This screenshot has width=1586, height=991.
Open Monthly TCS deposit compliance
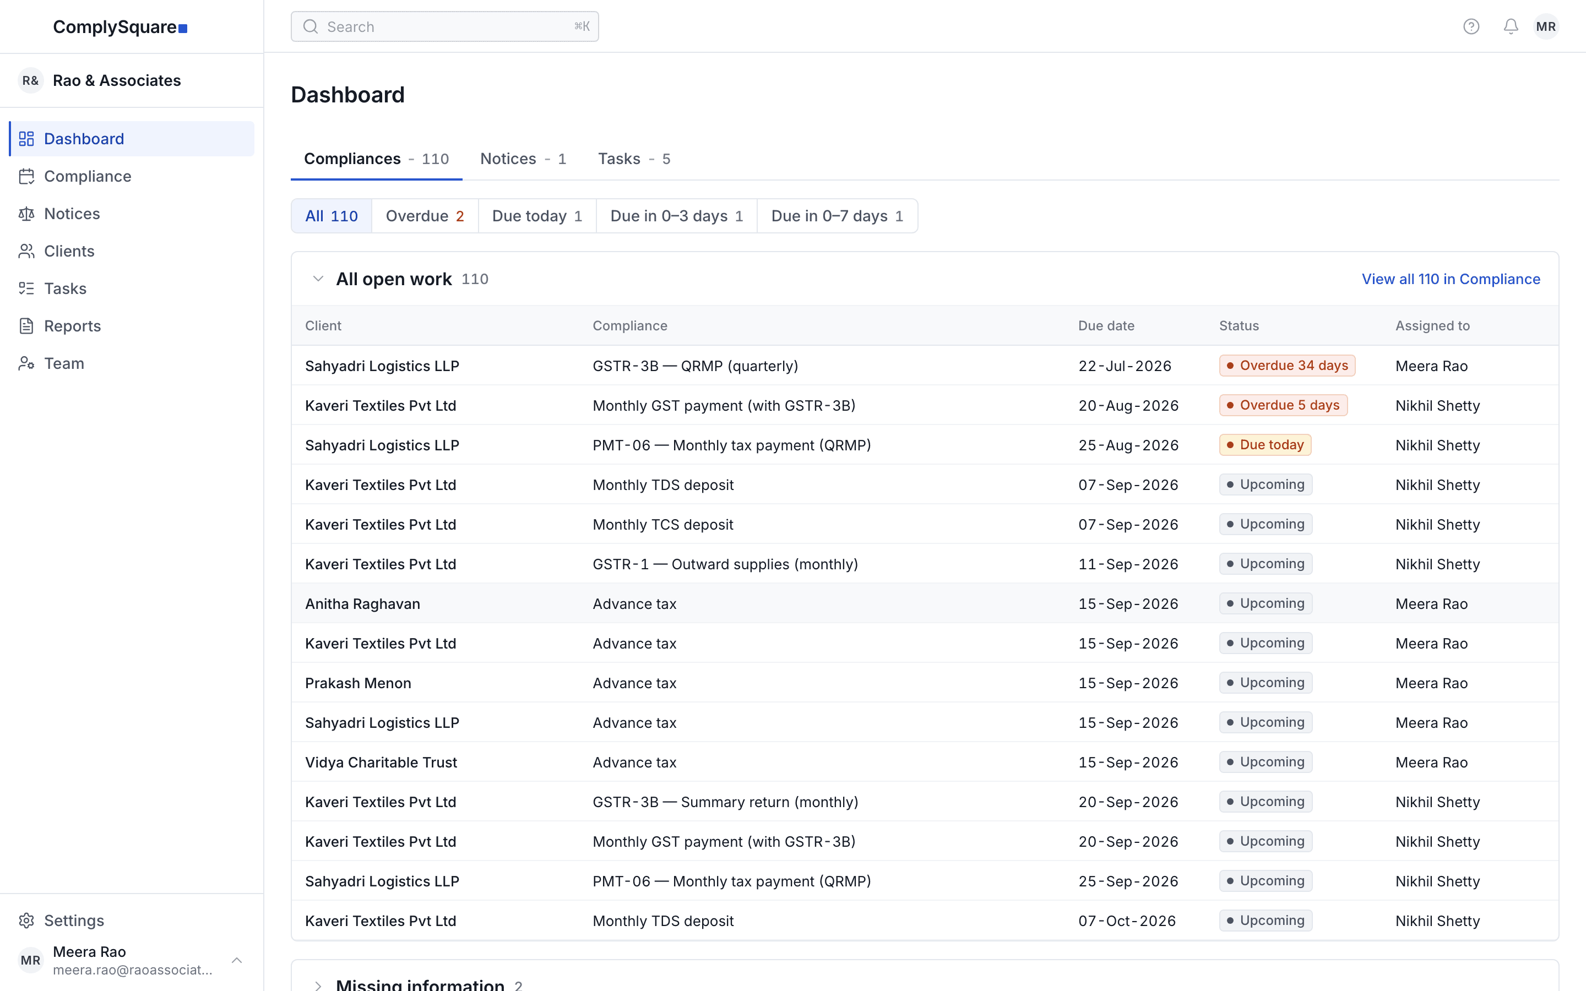662,524
